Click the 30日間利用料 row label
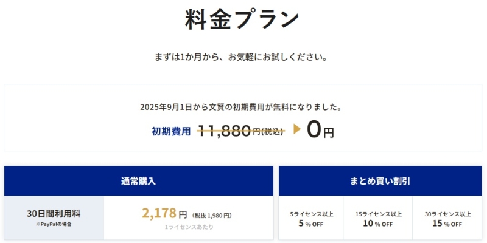487x243 pixels. click(54, 213)
